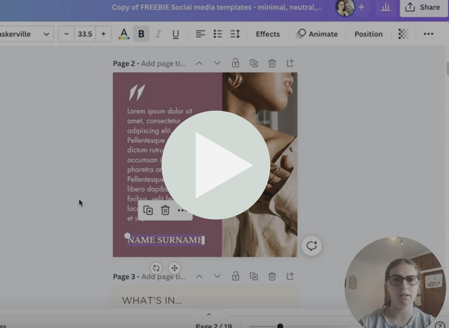Open the text color picker
Screen dimensions: 449x328
pos(124,34)
